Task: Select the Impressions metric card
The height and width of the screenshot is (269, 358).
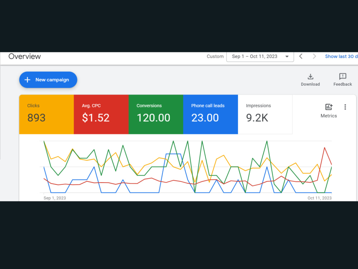Action: pos(265,114)
